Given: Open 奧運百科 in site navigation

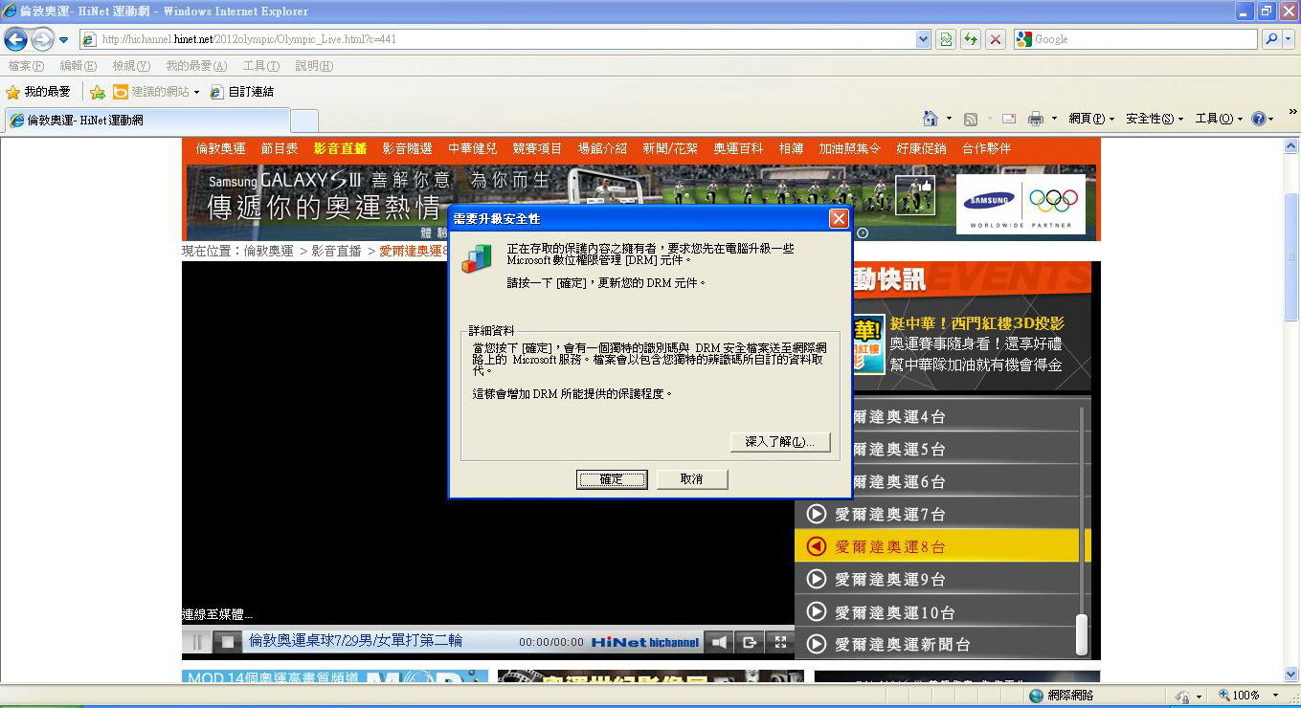Looking at the screenshot, I should coord(738,148).
